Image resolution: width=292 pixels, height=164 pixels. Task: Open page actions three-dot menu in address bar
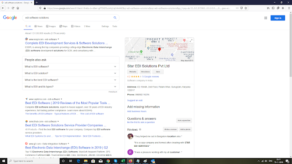point(237,8)
